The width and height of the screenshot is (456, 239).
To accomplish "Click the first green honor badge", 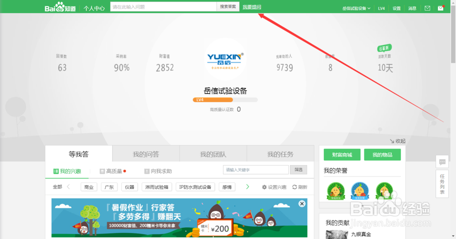I will [x=336, y=191].
